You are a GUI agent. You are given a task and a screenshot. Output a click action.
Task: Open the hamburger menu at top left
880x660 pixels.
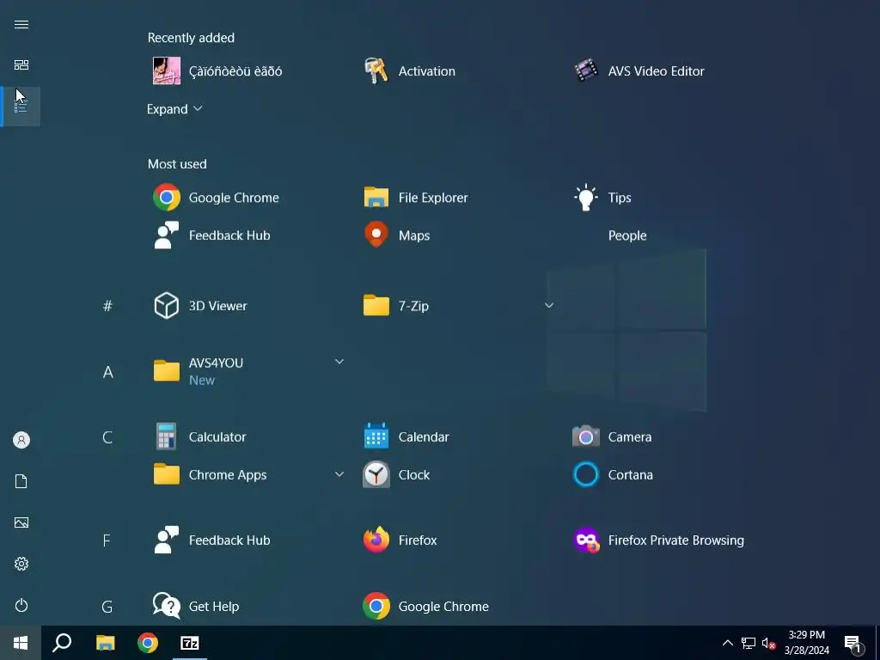pos(21,24)
